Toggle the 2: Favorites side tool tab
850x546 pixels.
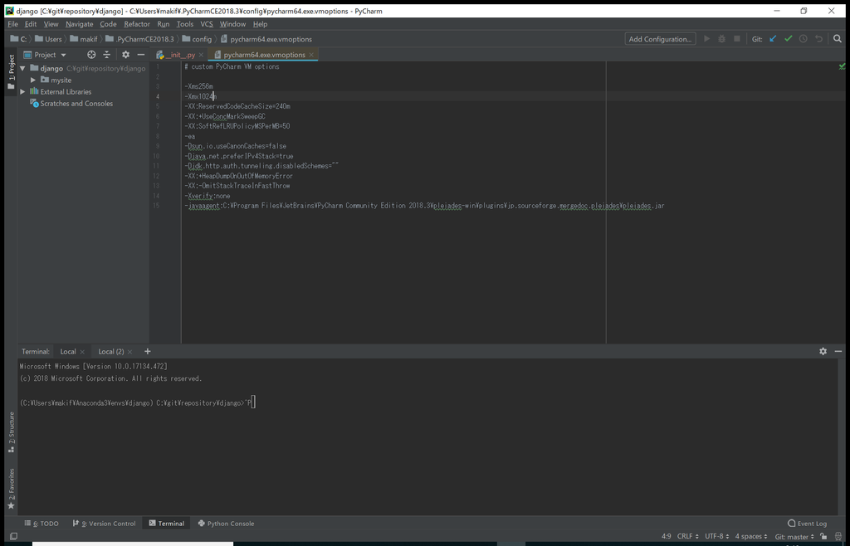coord(11,489)
